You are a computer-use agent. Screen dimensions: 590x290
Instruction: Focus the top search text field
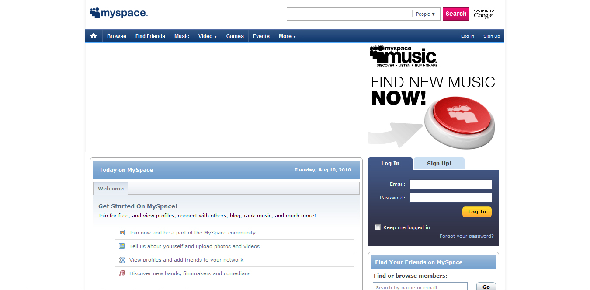[350, 14]
